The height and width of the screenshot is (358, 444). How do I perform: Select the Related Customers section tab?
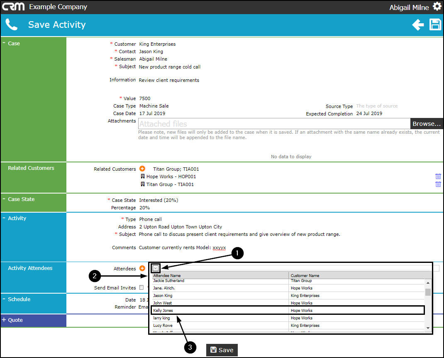pyautogui.click(x=34, y=177)
